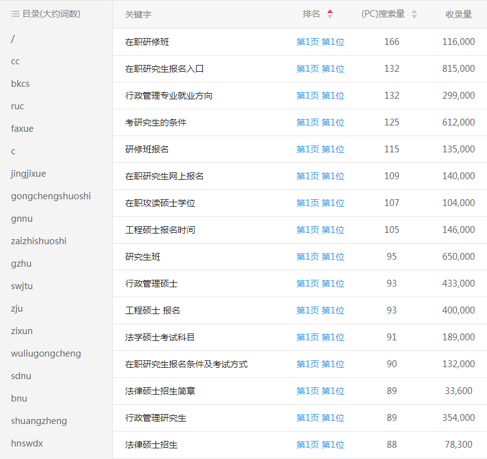The image size is (487, 459).
Task: Sort by 排名 using the red arrow icon
Action: (330, 14)
